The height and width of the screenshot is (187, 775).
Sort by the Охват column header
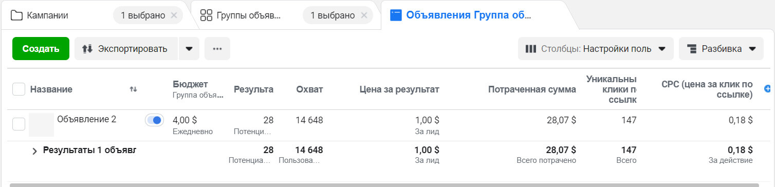pyautogui.click(x=309, y=89)
